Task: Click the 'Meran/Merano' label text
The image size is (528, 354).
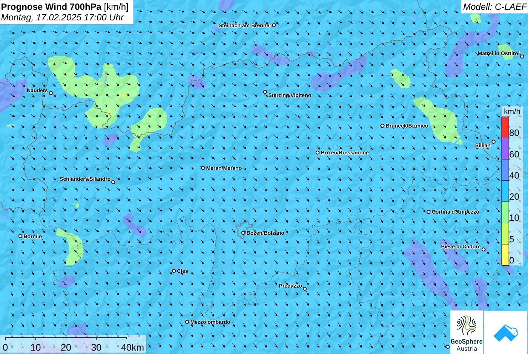Action: click(x=224, y=168)
